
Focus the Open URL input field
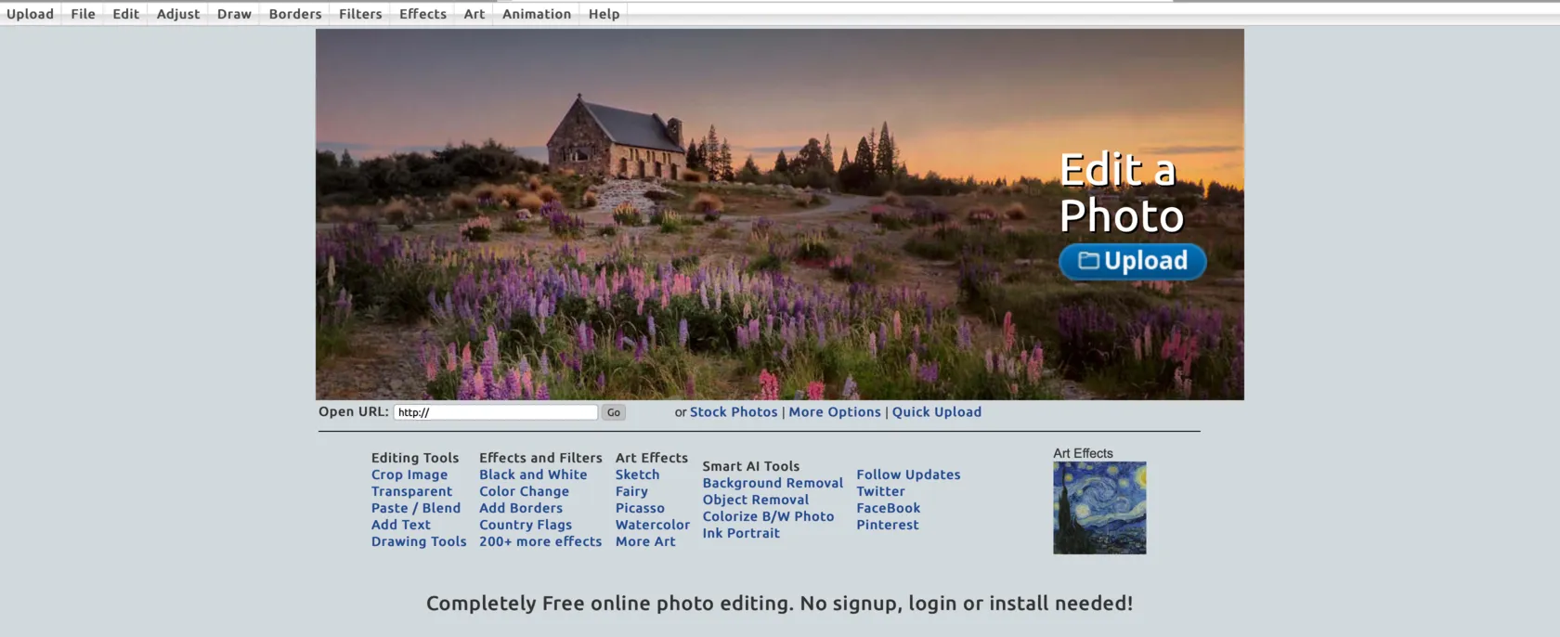(x=496, y=412)
